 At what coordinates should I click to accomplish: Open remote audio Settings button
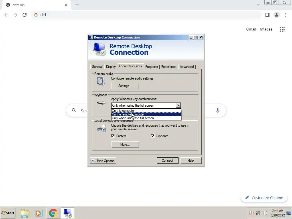pyautogui.click(x=125, y=86)
